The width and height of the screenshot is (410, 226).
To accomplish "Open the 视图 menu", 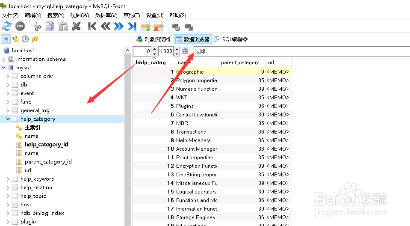I will pos(80,15).
